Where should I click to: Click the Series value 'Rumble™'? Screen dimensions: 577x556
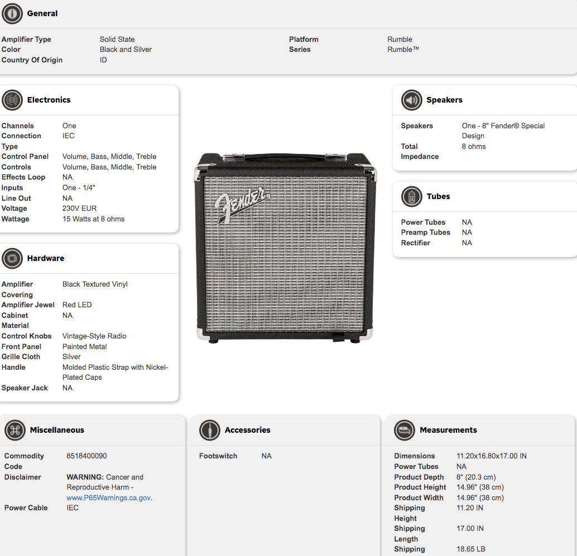403,49
